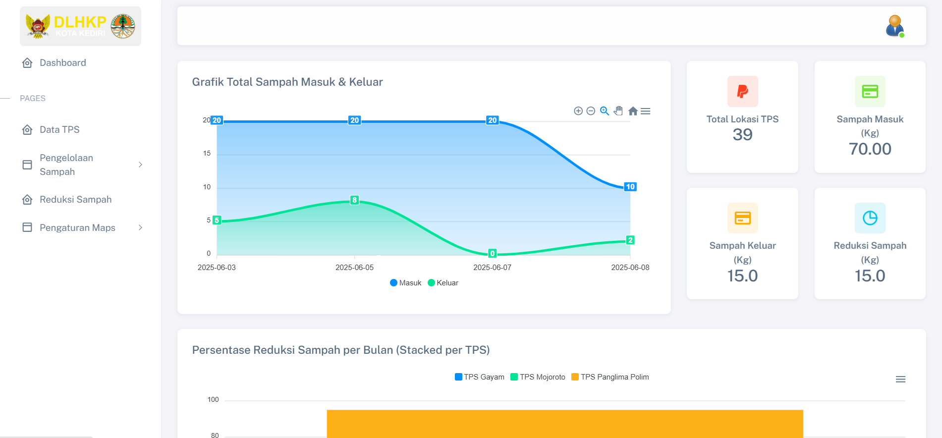This screenshot has height=438, width=942.
Task: Toggle TPS Mojoroto legend series
Action: (x=538, y=377)
